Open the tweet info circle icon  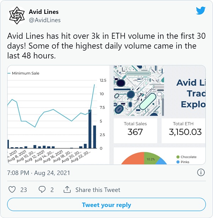tap(201, 173)
